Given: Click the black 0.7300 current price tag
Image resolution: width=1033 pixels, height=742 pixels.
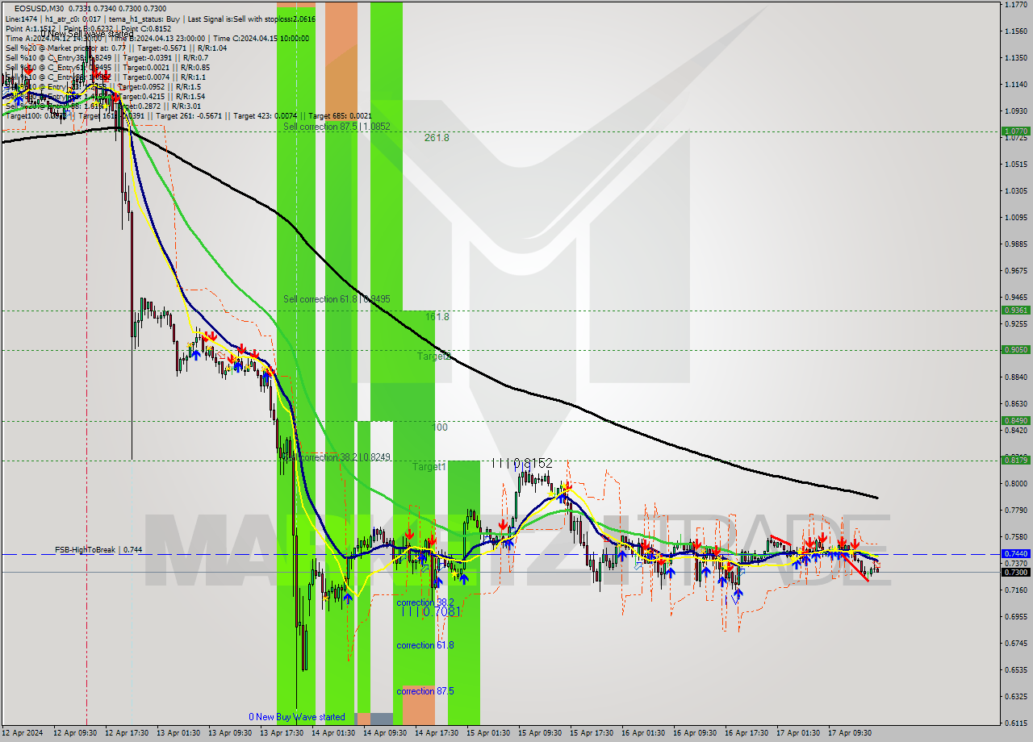Looking at the screenshot, I should [1015, 572].
